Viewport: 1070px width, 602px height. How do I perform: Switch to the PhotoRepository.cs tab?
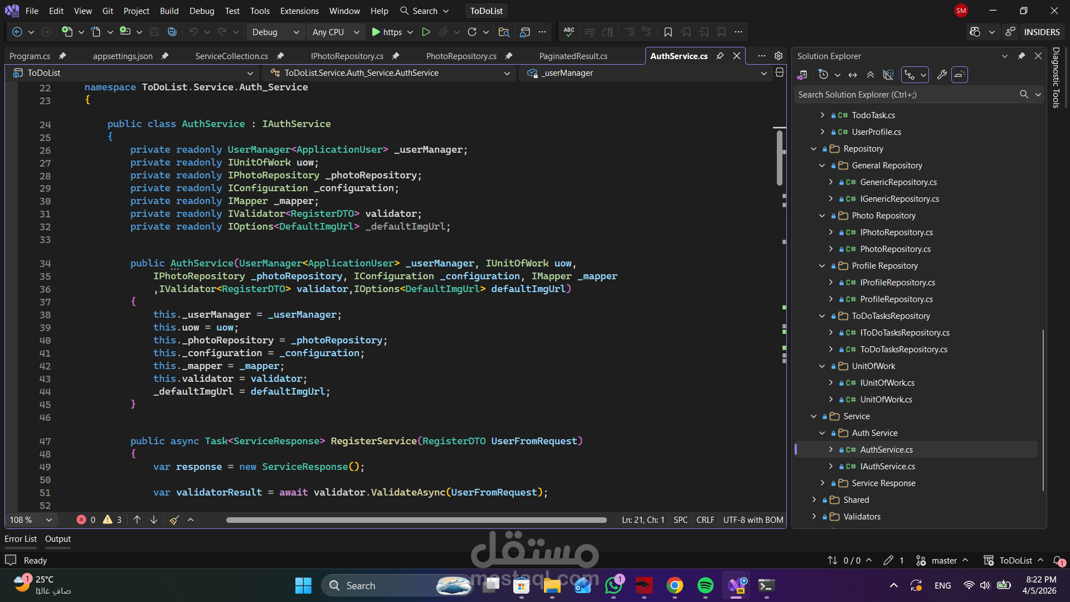[x=461, y=56]
